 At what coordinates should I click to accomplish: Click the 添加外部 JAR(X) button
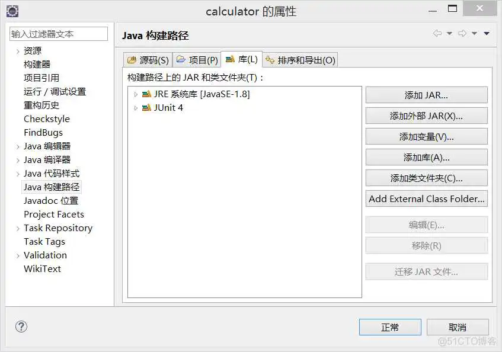(426, 116)
